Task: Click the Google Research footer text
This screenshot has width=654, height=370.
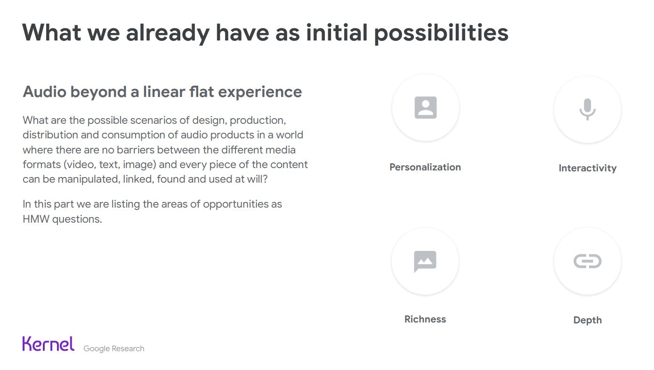Action: point(114,349)
